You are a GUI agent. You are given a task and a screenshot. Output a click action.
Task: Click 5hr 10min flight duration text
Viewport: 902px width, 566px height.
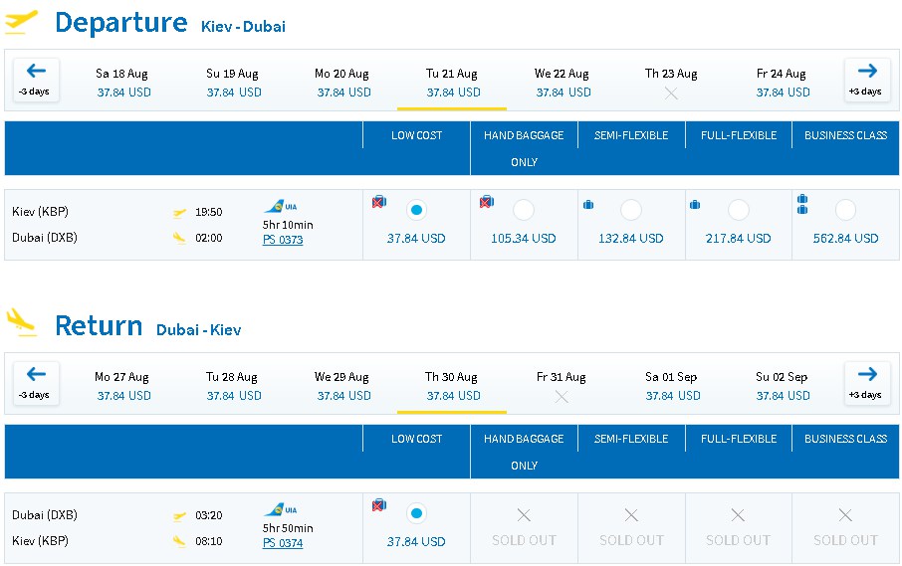pyautogui.click(x=288, y=225)
